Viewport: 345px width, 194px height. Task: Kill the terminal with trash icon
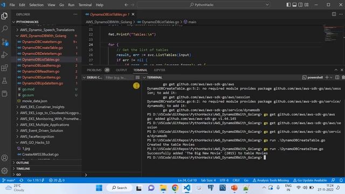tap(343, 78)
